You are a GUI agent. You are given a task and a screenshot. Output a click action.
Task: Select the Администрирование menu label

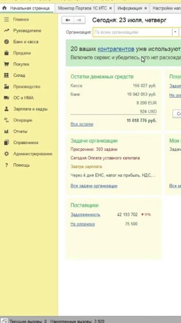pyautogui.click(x=33, y=154)
